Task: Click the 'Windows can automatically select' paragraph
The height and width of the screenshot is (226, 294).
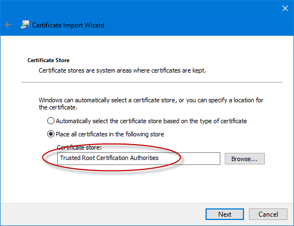Action: pos(151,103)
